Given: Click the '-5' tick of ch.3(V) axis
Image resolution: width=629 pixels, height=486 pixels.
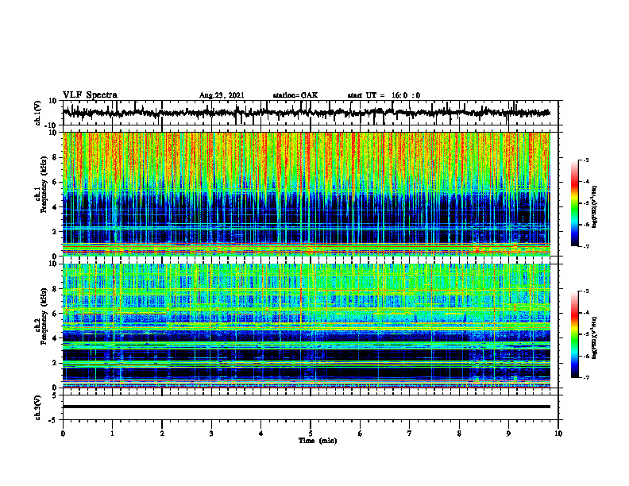Looking at the screenshot, I should (53, 420).
